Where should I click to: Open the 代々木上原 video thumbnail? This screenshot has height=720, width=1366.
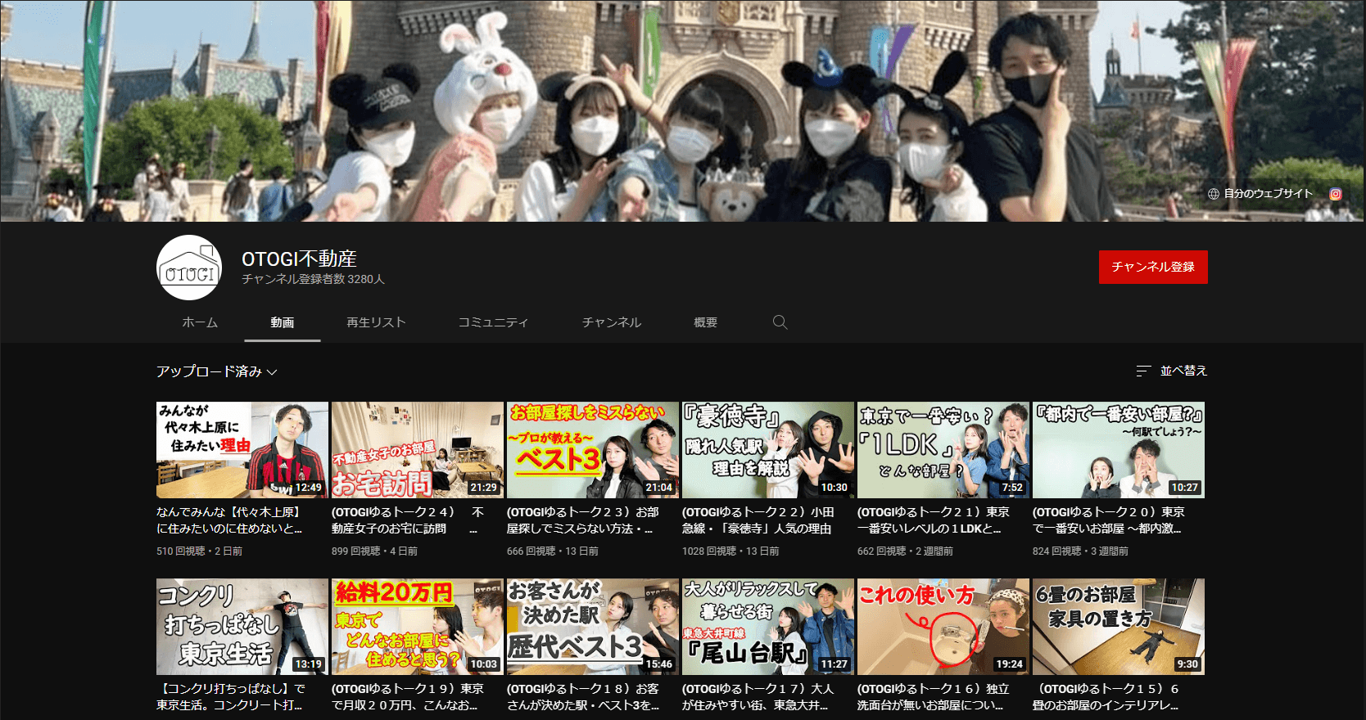pyautogui.click(x=242, y=450)
